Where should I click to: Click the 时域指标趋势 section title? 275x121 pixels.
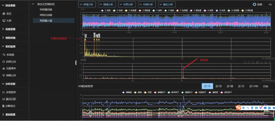click(86, 86)
